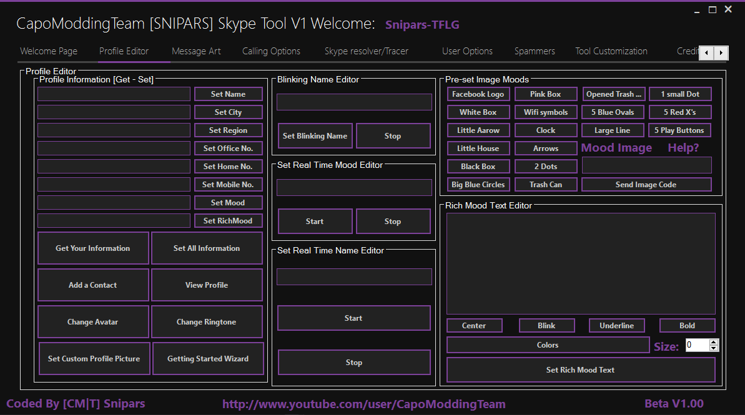Click Set Rich Mood Text button
Image resolution: width=745 pixels, height=415 pixels.
[581, 369]
